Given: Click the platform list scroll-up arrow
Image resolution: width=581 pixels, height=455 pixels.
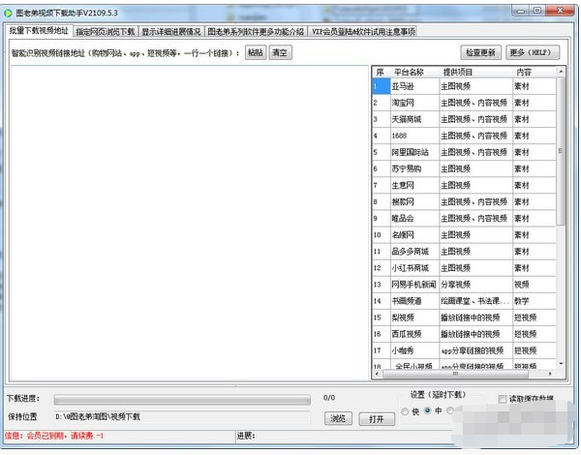Looking at the screenshot, I should coord(561,71).
